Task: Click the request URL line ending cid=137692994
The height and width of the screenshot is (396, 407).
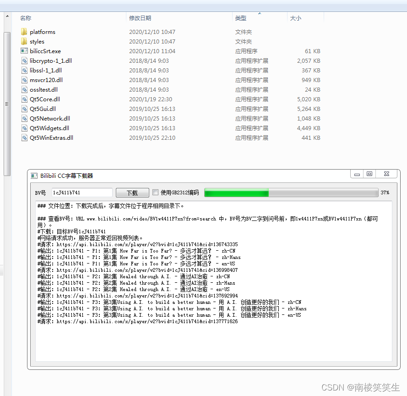Action: coord(137,296)
